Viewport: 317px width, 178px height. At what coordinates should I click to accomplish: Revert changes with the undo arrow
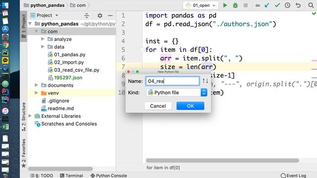298,5
